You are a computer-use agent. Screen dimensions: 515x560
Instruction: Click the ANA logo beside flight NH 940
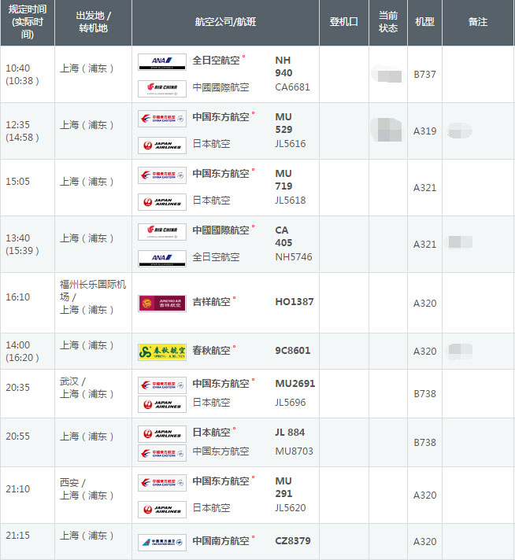[x=162, y=61]
